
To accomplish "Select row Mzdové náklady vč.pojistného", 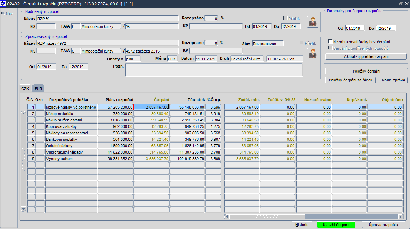I will [71, 107].
